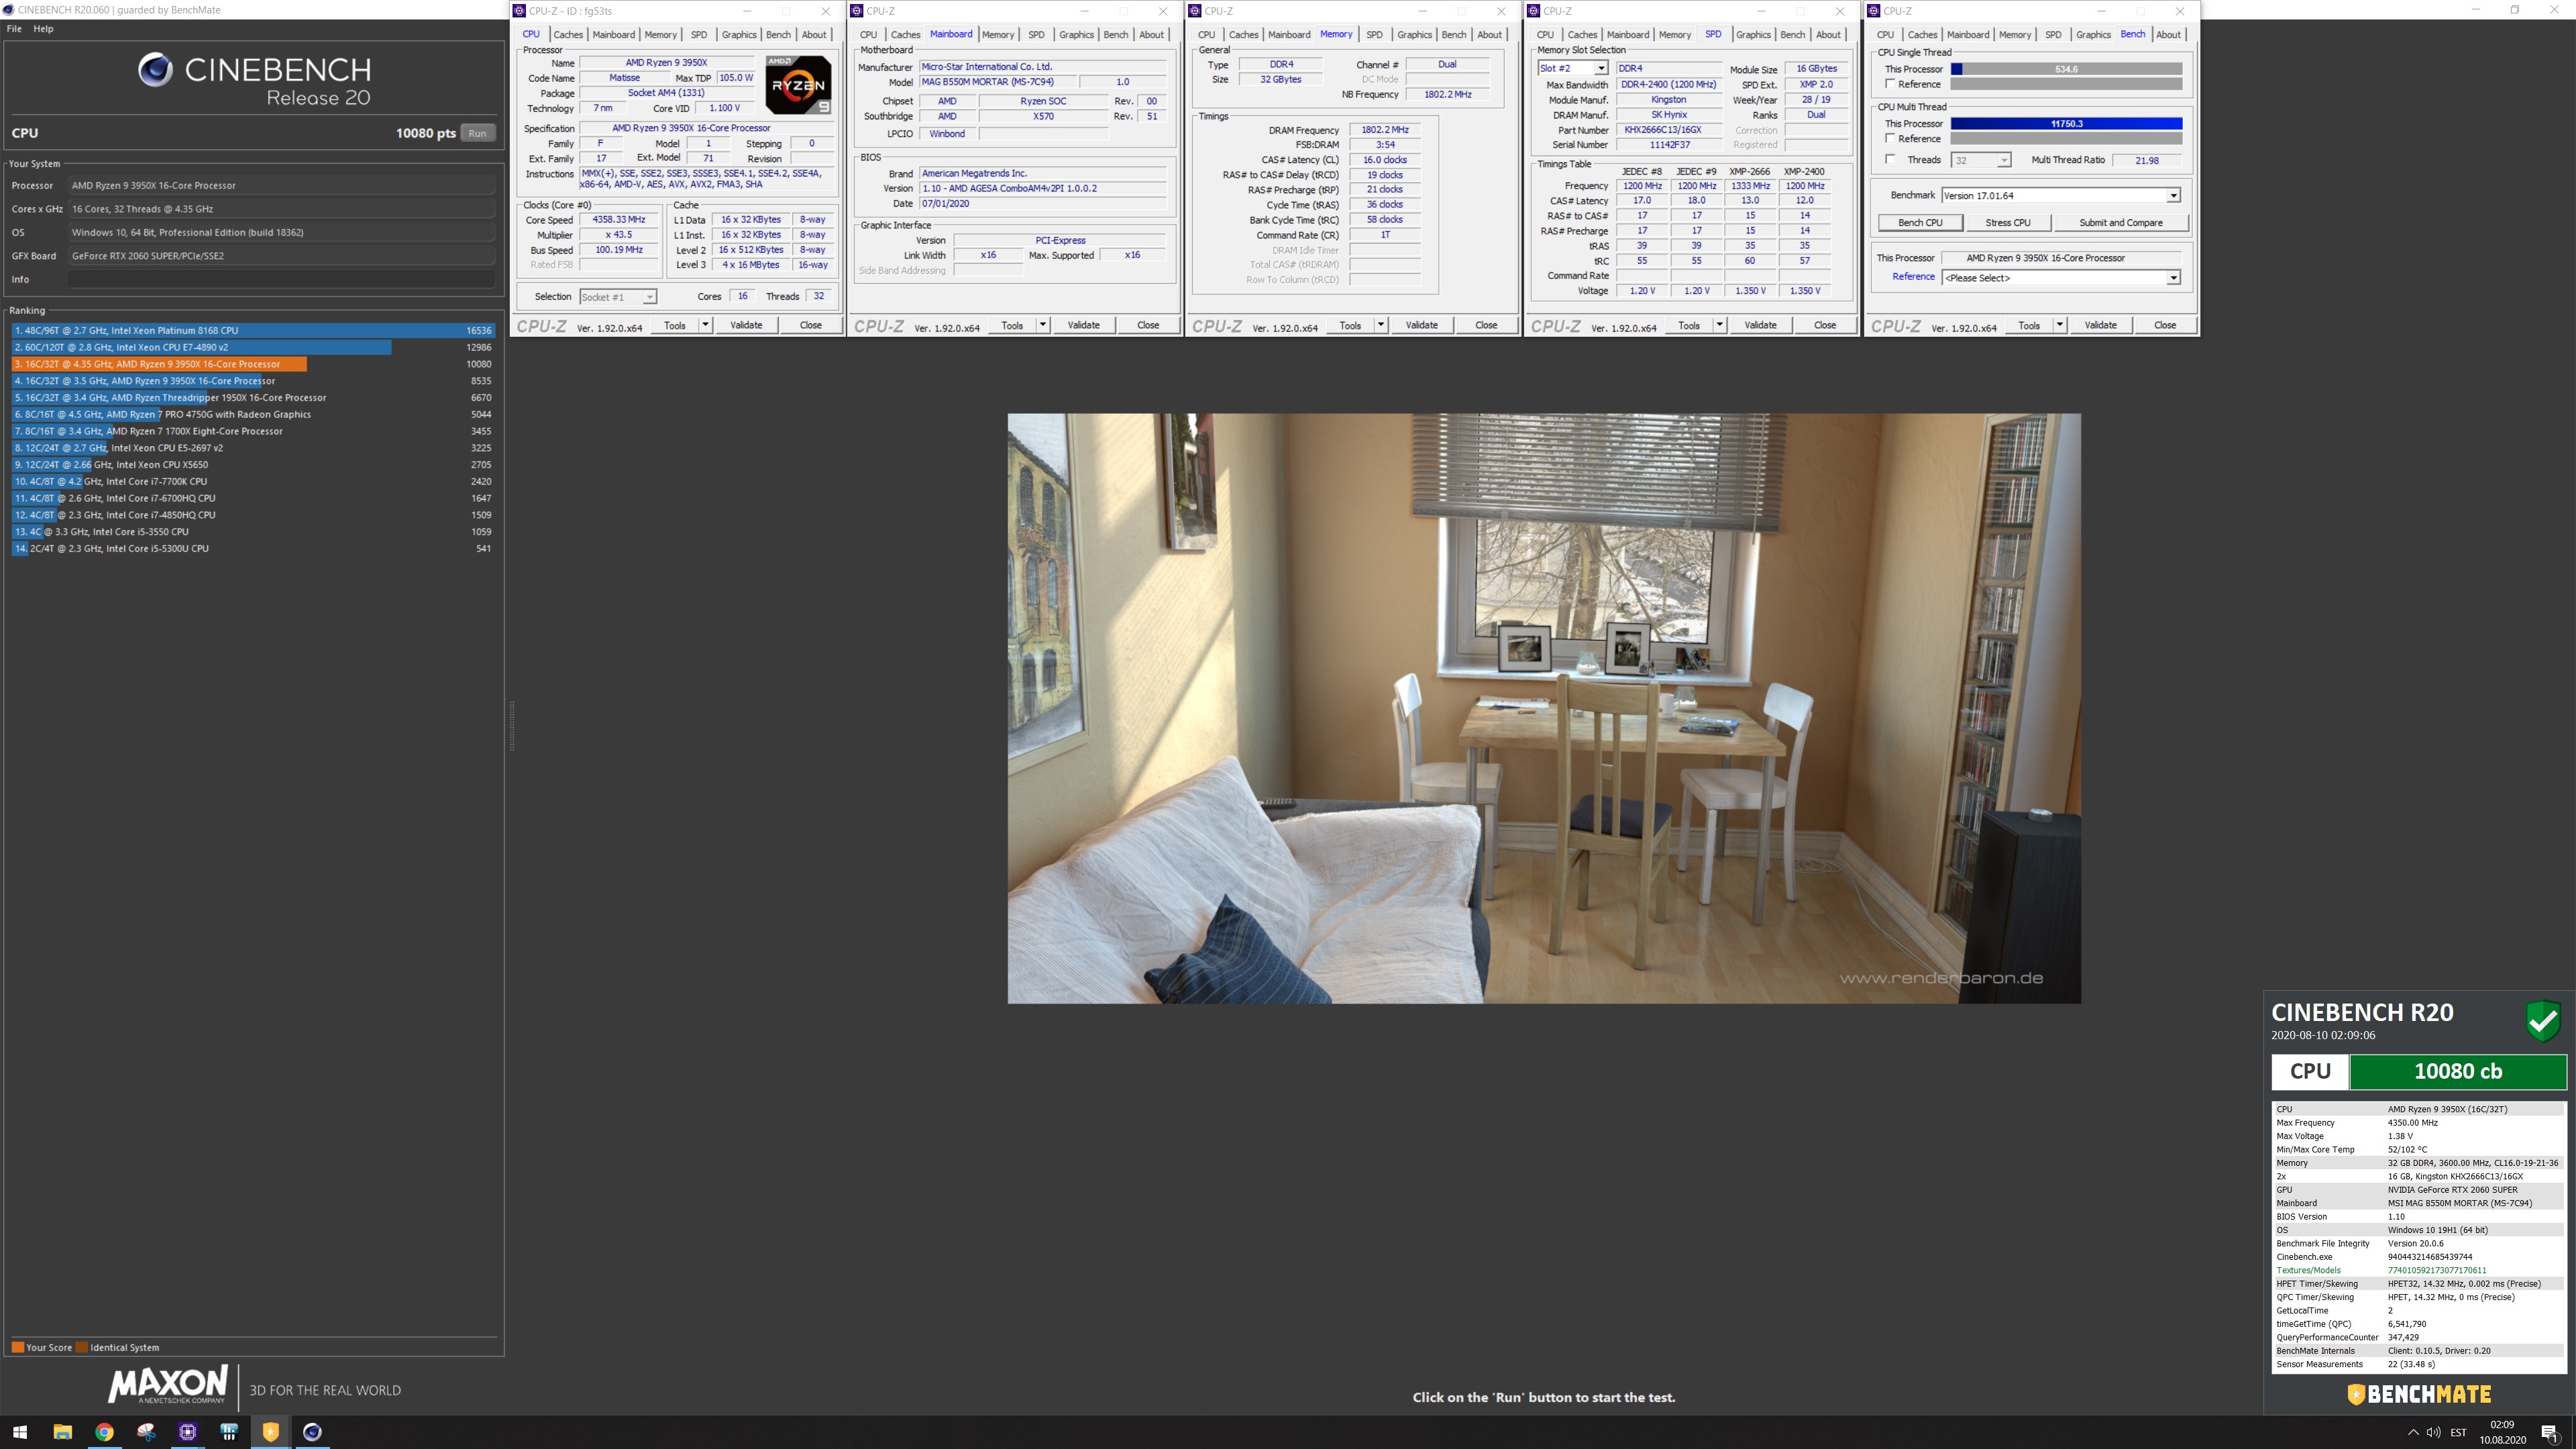Click the EST input language indicator
The width and height of the screenshot is (2576, 1449).
[x=2459, y=1432]
